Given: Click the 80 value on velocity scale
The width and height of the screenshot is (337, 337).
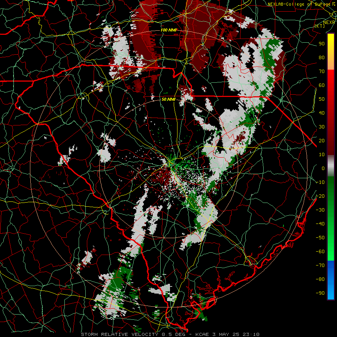Looking at the screenshot, I should (322, 57).
